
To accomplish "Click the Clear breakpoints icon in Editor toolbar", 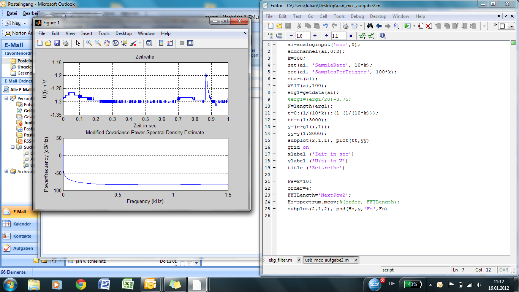I will [x=429, y=26].
